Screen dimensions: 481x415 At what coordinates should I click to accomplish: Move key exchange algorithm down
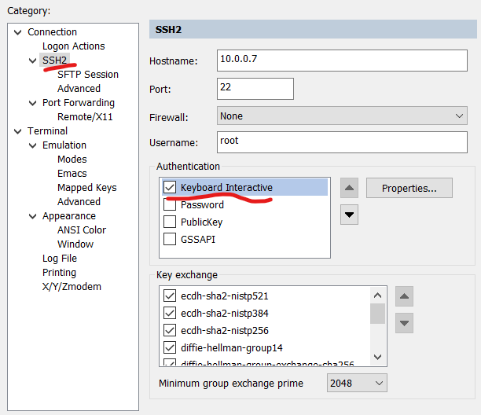click(x=404, y=322)
